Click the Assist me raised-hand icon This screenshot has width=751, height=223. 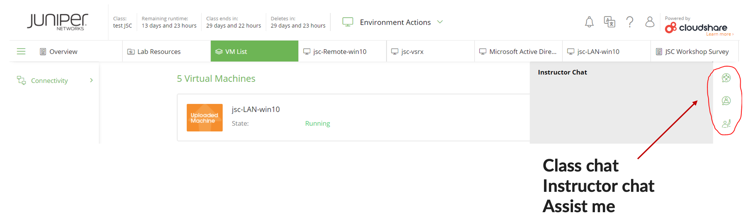726,124
